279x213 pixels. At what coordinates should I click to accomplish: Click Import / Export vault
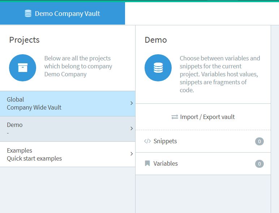pos(207,117)
